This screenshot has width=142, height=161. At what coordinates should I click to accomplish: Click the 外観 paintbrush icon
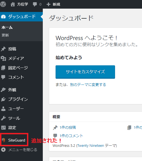pos(3,90)
